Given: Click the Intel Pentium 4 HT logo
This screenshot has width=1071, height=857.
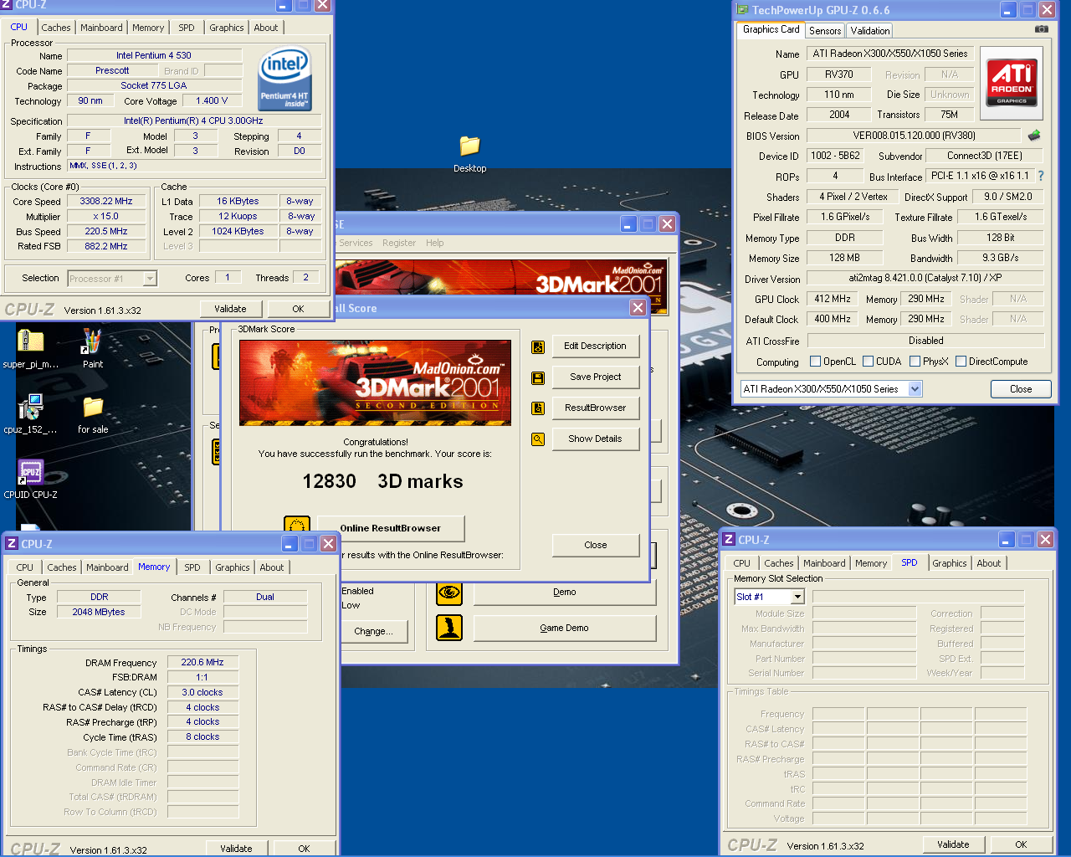Looking at the screenshot, I should point(284,79).
